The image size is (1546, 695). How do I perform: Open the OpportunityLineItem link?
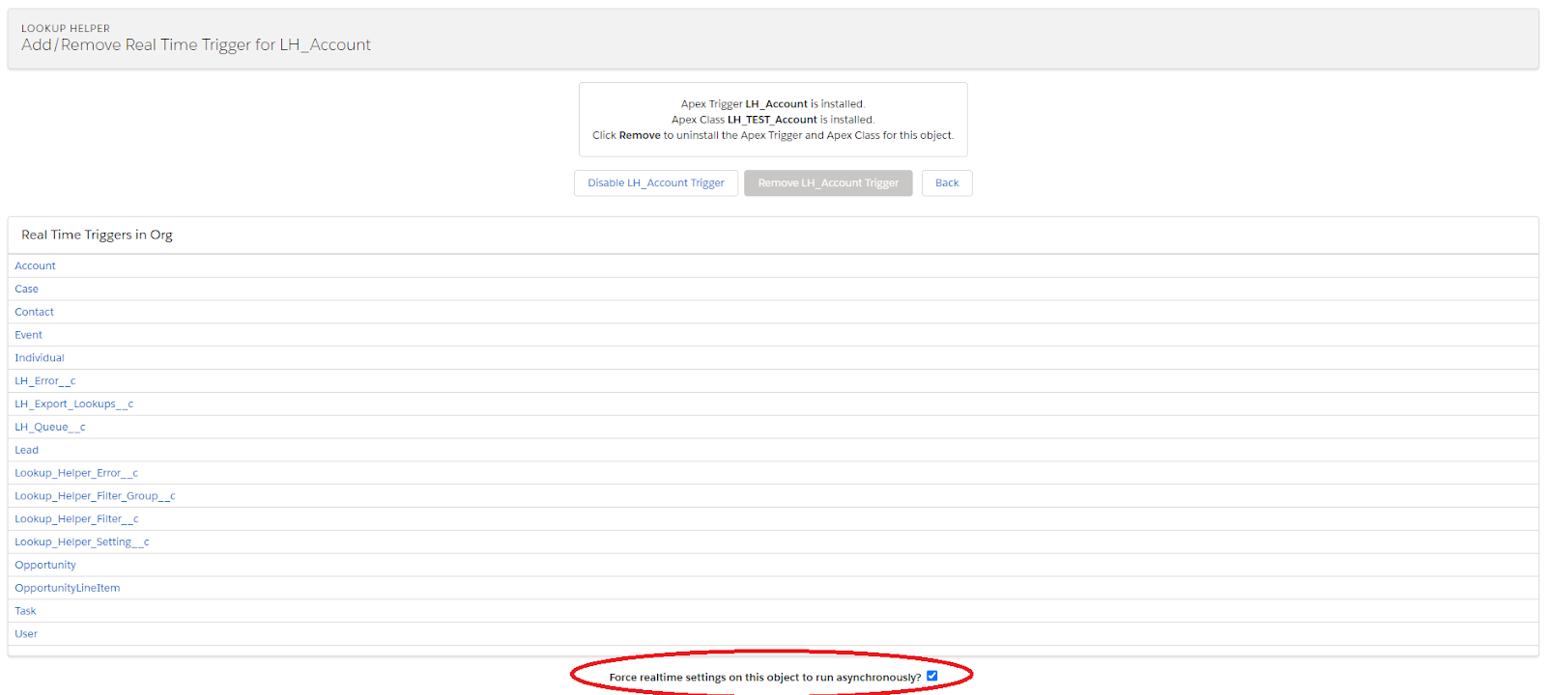click(68, 589)
